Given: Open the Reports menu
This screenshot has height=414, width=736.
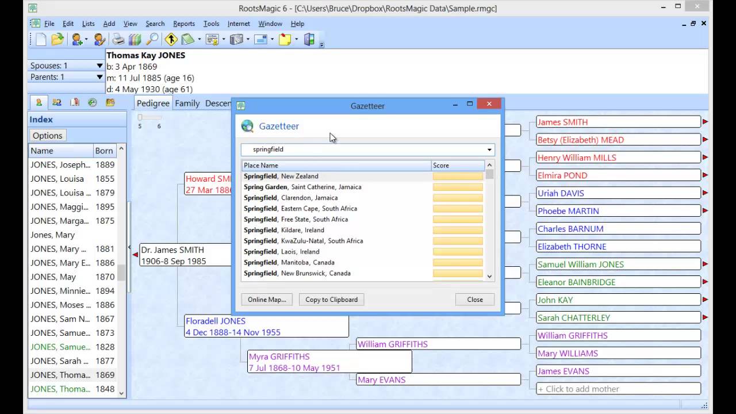Looking at the screenshot, I should pos(184,24).
